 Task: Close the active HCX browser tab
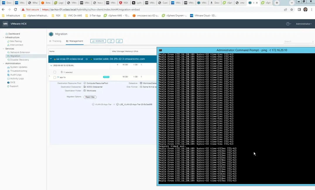257,3
